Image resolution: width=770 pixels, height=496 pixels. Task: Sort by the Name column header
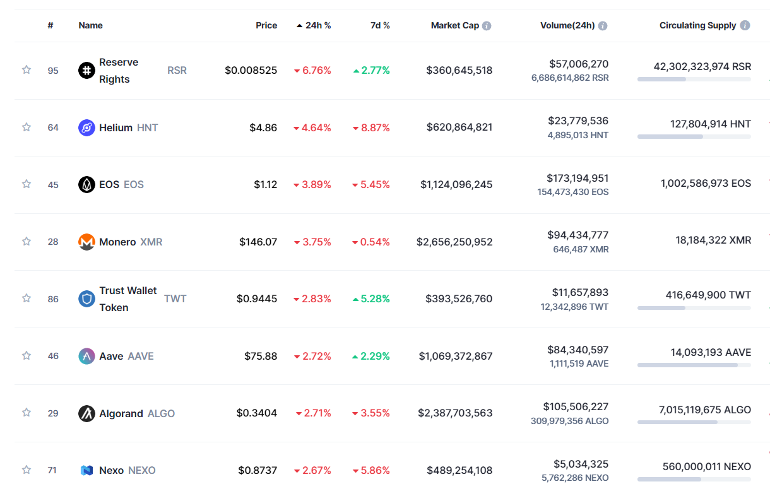(x=90, y=26)
